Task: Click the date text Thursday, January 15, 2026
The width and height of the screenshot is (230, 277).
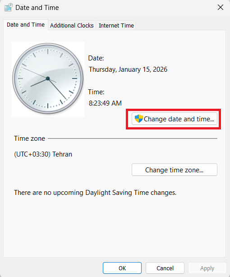Action: [128, 69]
